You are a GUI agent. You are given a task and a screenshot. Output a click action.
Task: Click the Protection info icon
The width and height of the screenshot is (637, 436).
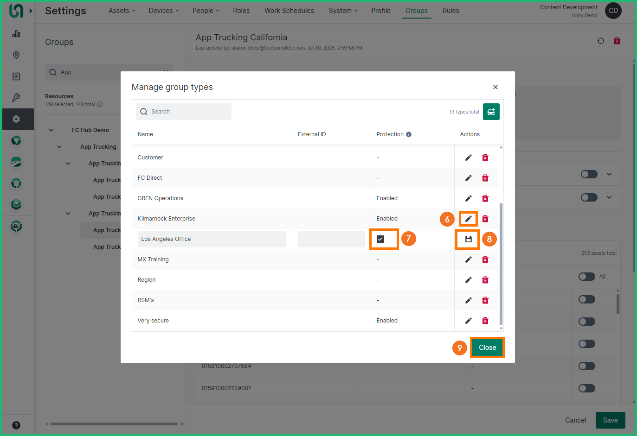click(x=409, y=134)
